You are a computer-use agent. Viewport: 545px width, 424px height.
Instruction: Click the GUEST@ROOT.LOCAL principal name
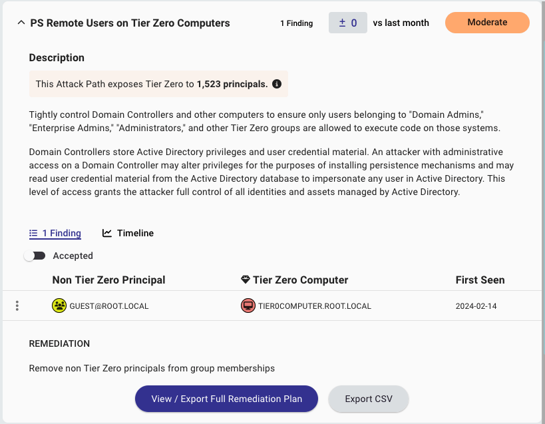click(x=109, y=306)
